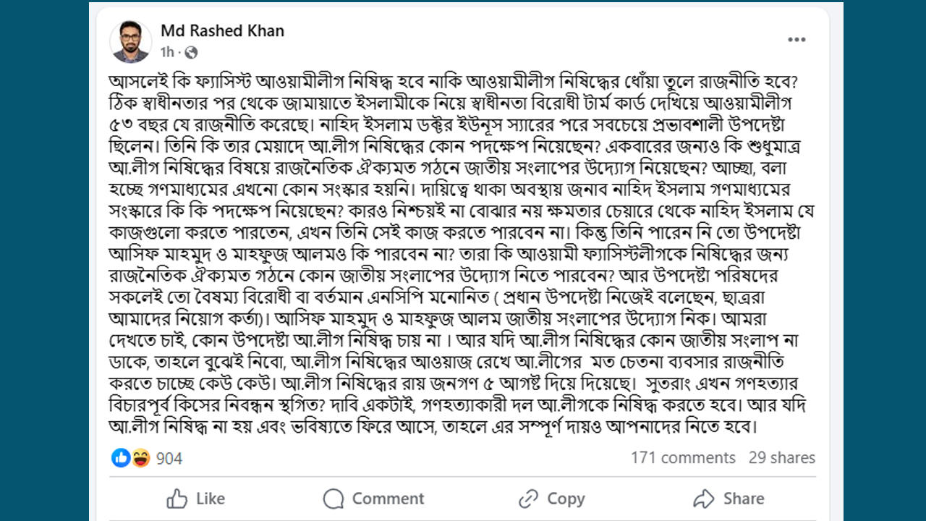Open the three-dot post options menu
The height and width of the screenshot is (521, 926).
[x=797, y=40]
